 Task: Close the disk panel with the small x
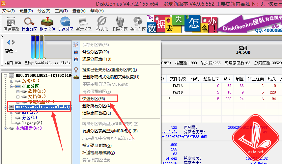[2, 36]
